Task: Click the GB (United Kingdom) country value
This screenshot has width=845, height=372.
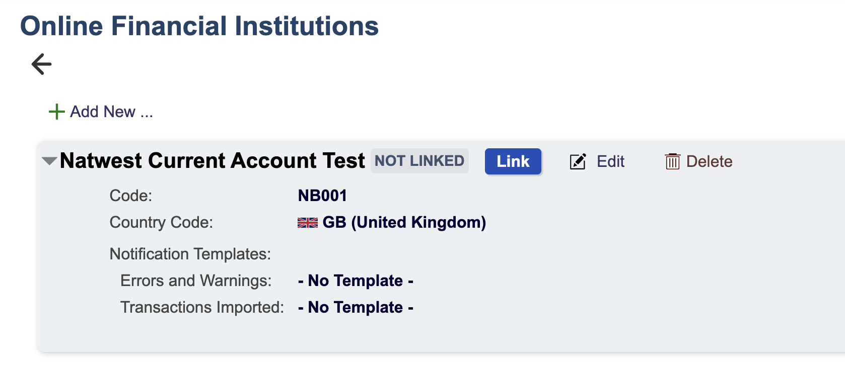Action: [404, 222]
